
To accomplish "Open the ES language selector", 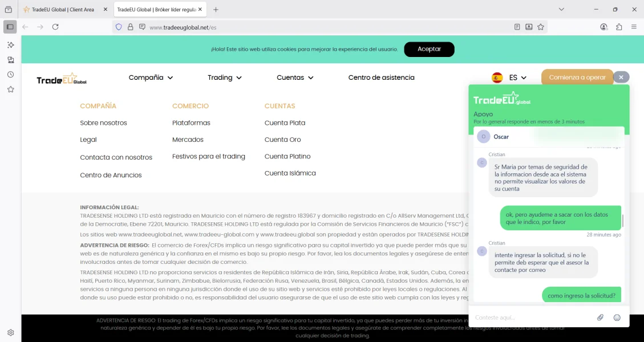I will (509, 78).
